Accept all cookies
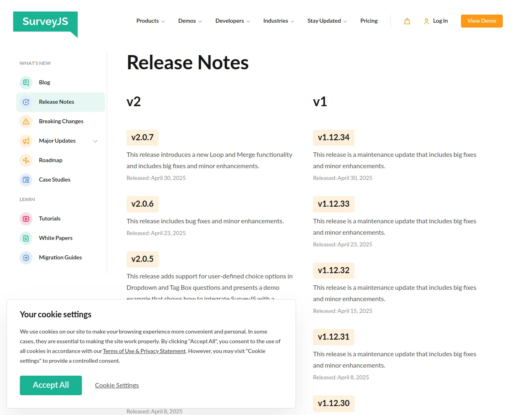Image resolution: width=519 pixels, height=415 pixels. (51, 385)
